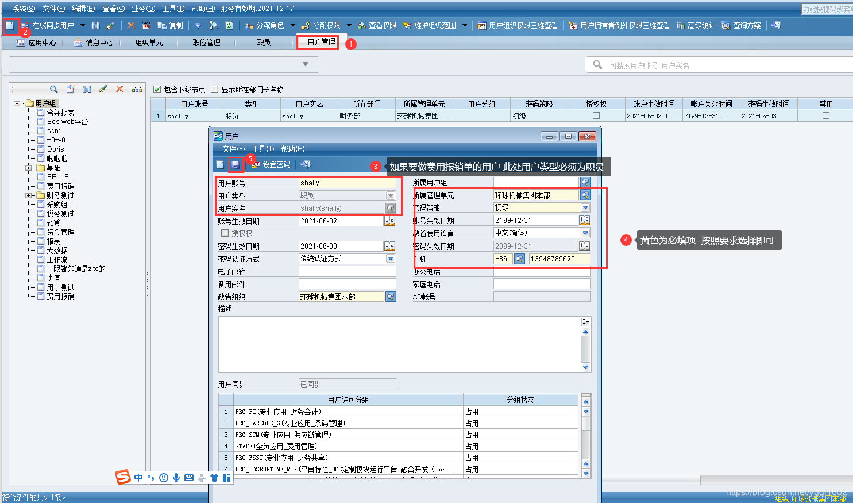Expand the 财务测试 tree folder

29,195
